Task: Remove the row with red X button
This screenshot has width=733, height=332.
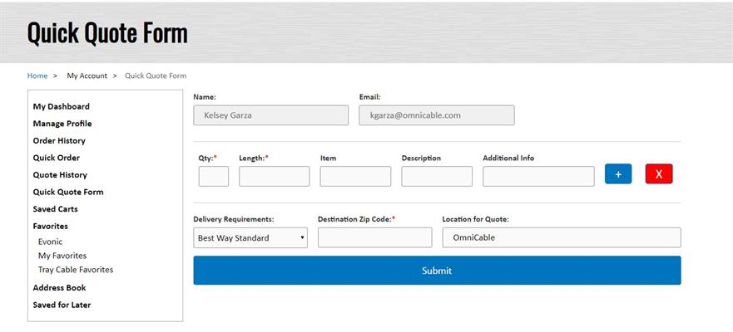Action: [x=659, y=174]
